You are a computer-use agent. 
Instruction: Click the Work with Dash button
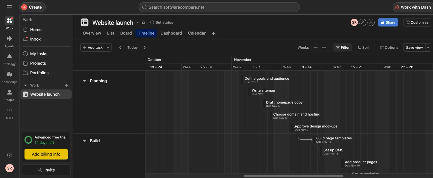point(413,7)
